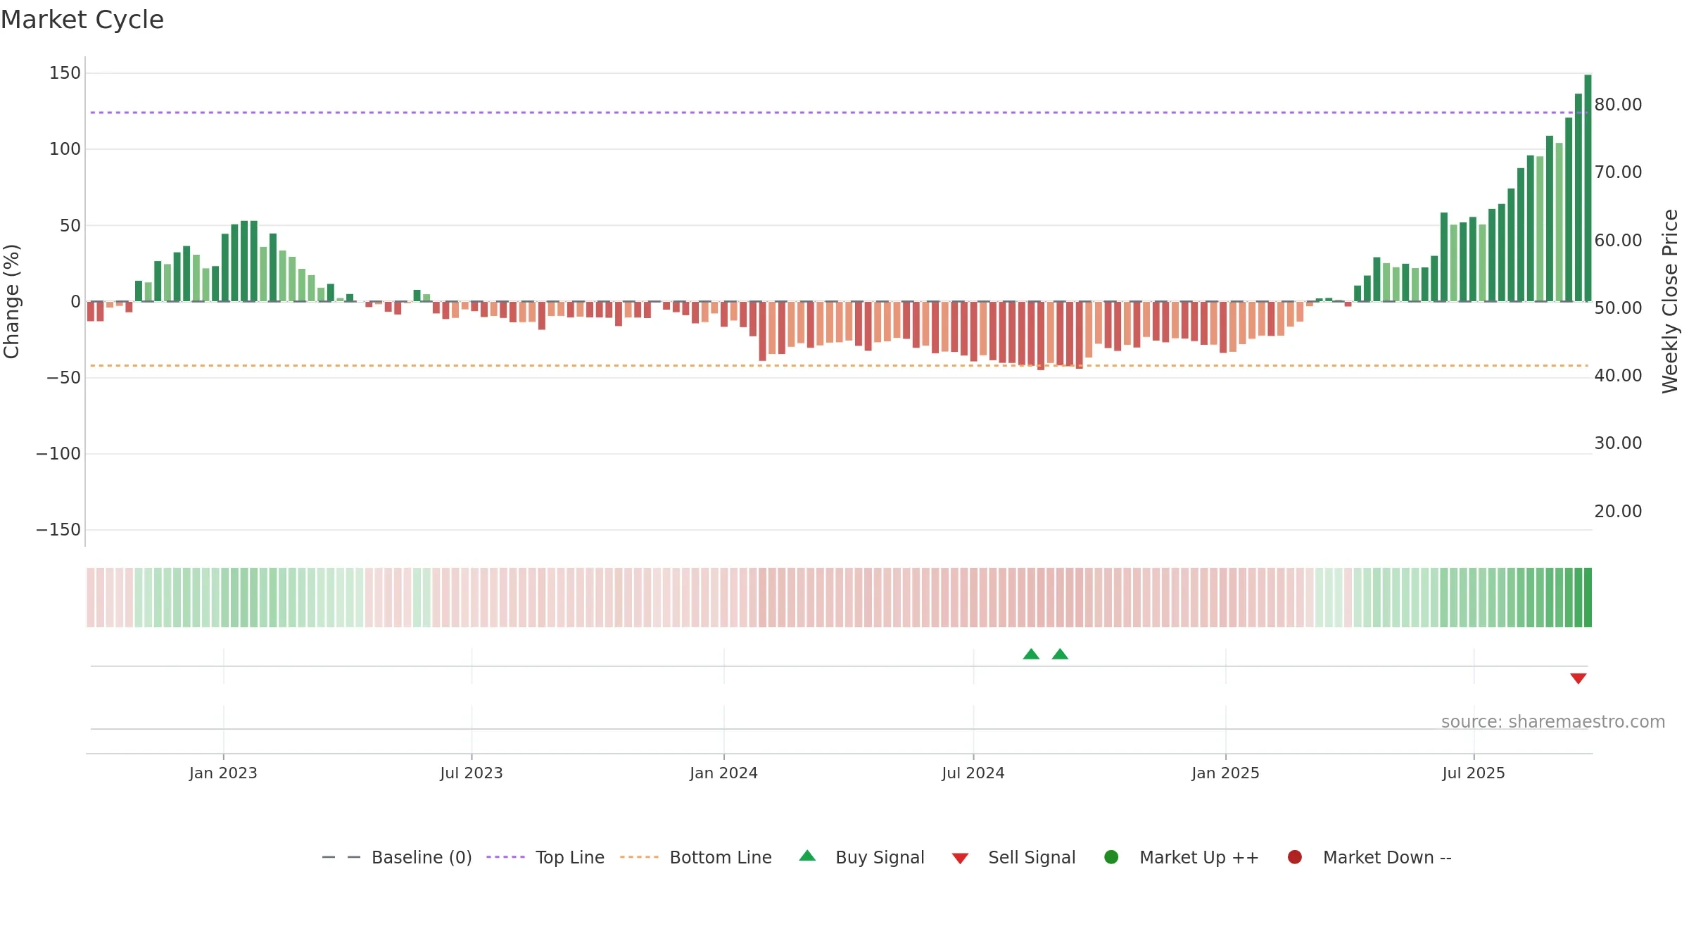Screen dimensions: 1689x950
Task: Click the Jul 2024 x-axis label
Action: tap(973, 773)
